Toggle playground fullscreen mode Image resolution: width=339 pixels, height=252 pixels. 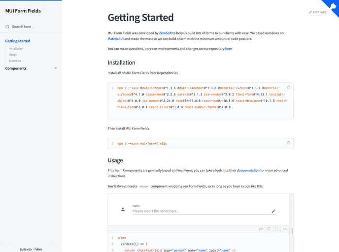click(277, 229)
